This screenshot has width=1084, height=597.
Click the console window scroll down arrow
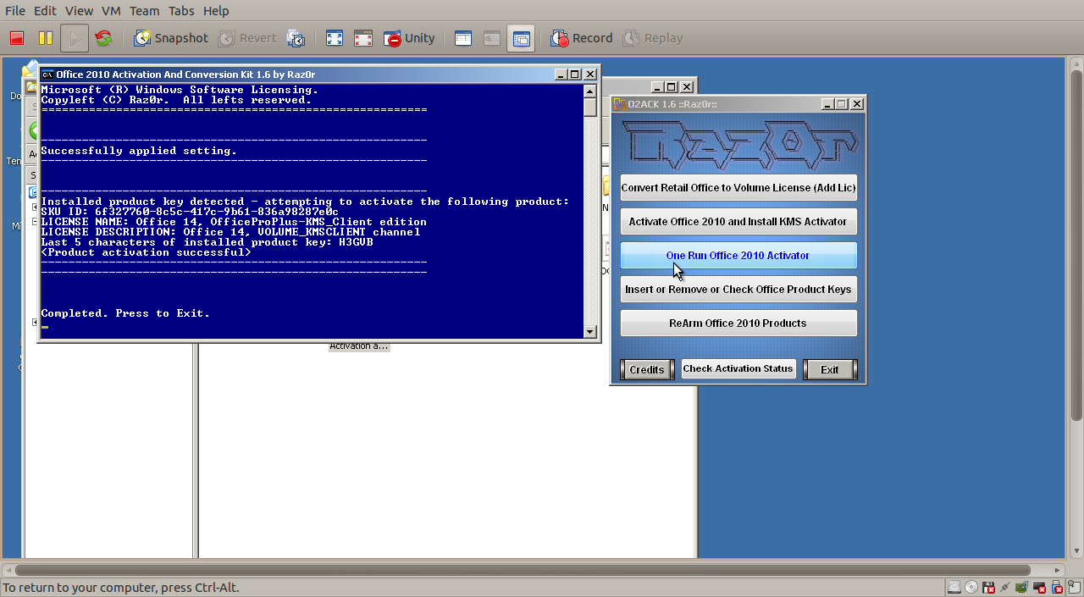pyautogui.click(x=590, y=332)
